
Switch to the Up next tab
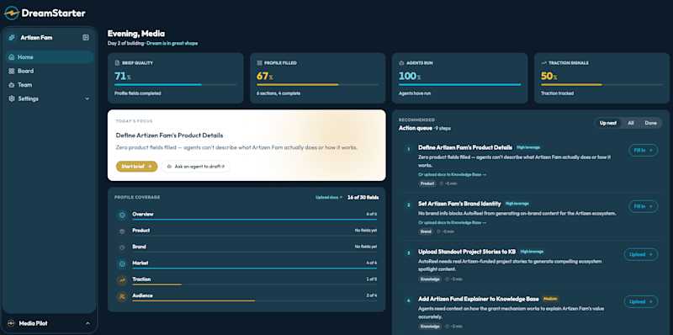[x=608, y=123]
